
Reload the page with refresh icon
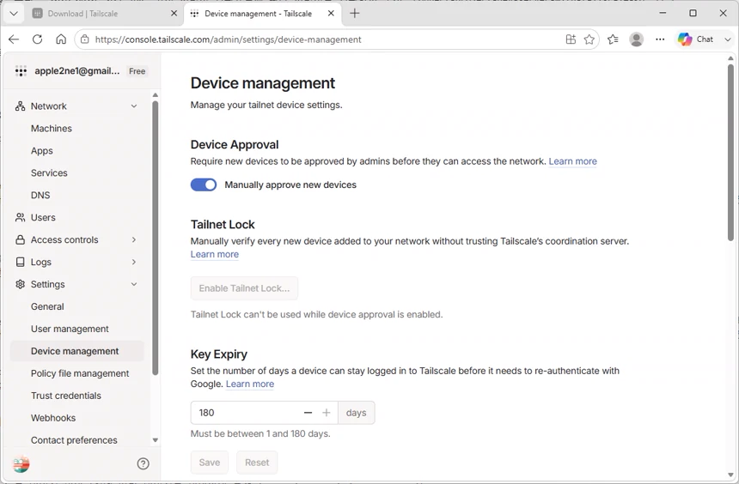pos(37,39)
